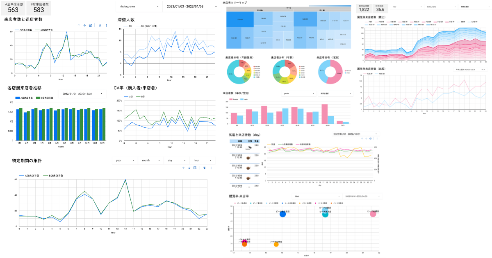Click export chart icon above 来店者数と退店者数 chart
Screen dimensions: 492x258
pyautogui.click(x=91, y=25)
